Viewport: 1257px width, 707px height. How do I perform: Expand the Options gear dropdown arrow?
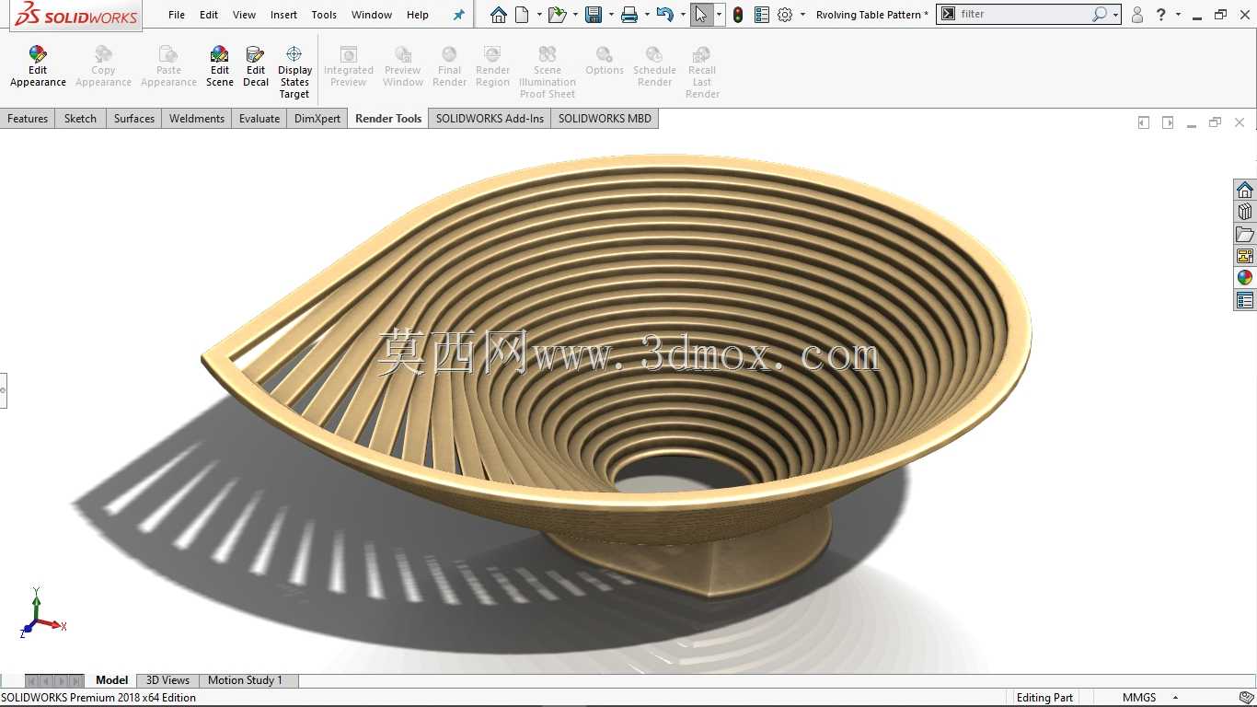coord(802,15)
